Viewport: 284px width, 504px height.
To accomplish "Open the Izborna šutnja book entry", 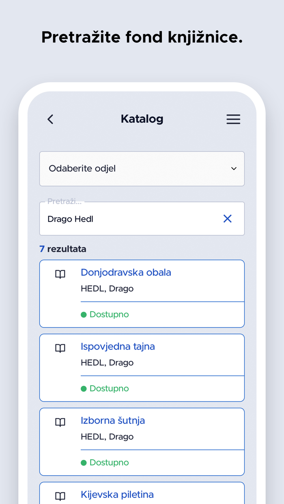I will [113, 421].
